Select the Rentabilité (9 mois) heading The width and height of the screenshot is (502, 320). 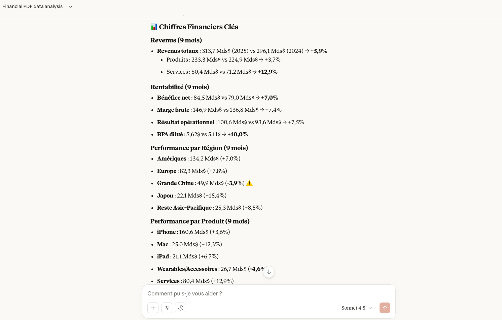tap(180, 87)
